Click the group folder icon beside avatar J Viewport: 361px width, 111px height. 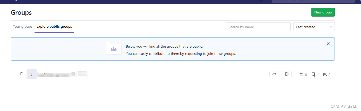click(x=22, y=74)
